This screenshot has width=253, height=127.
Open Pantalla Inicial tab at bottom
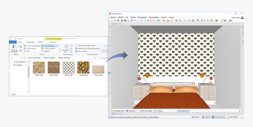(x=118, y=111)
